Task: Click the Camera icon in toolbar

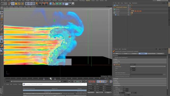Action: tap(70, 4)
